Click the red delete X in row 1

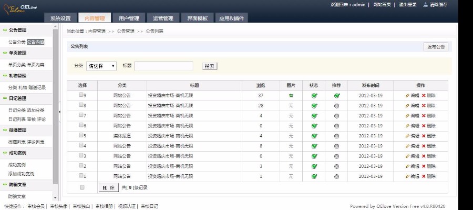(x=424, y=176)
